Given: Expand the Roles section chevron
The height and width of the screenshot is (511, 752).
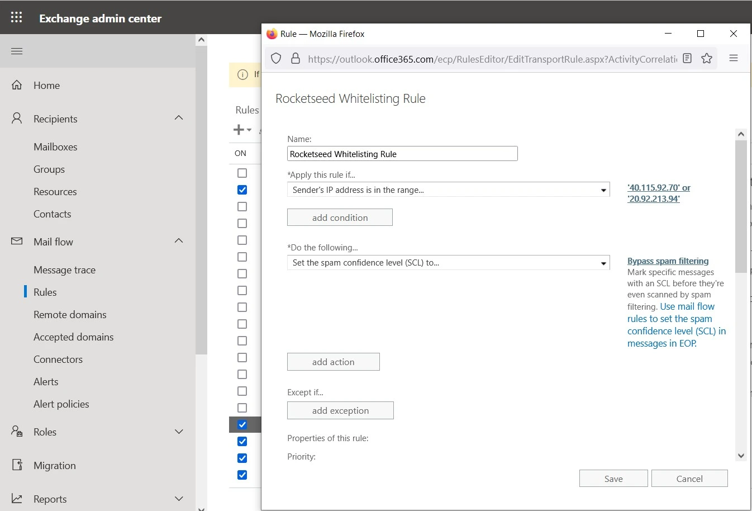Looking at the screenshot, I should 179,432.
